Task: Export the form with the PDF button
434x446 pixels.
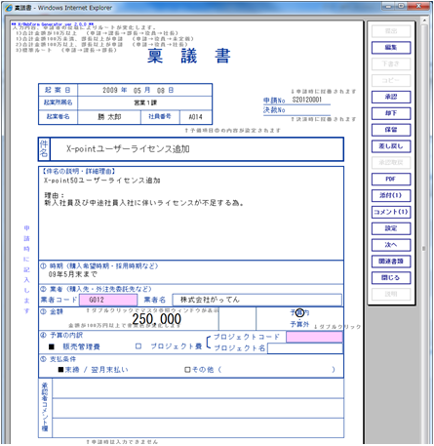Action: (x=391, y=179)
